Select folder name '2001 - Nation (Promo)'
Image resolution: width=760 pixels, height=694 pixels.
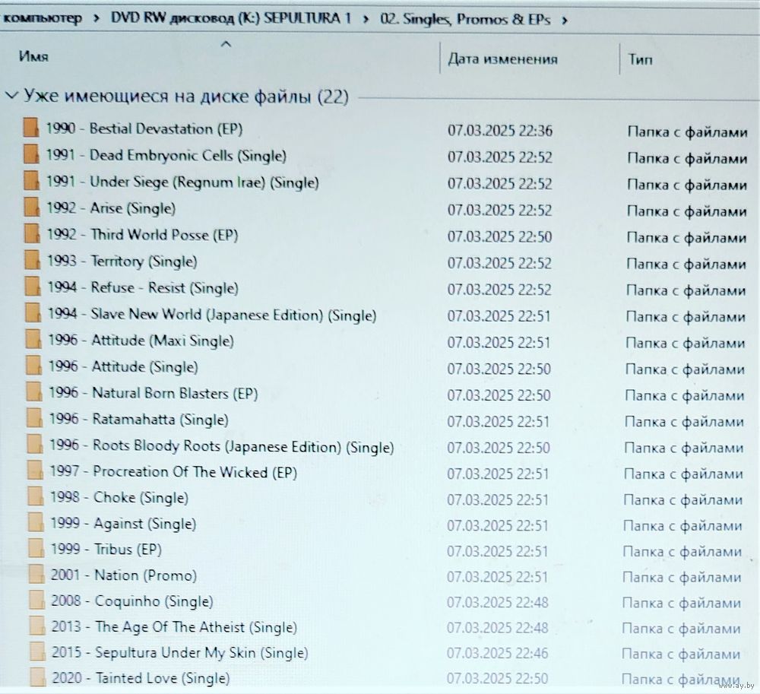(124, 575)
